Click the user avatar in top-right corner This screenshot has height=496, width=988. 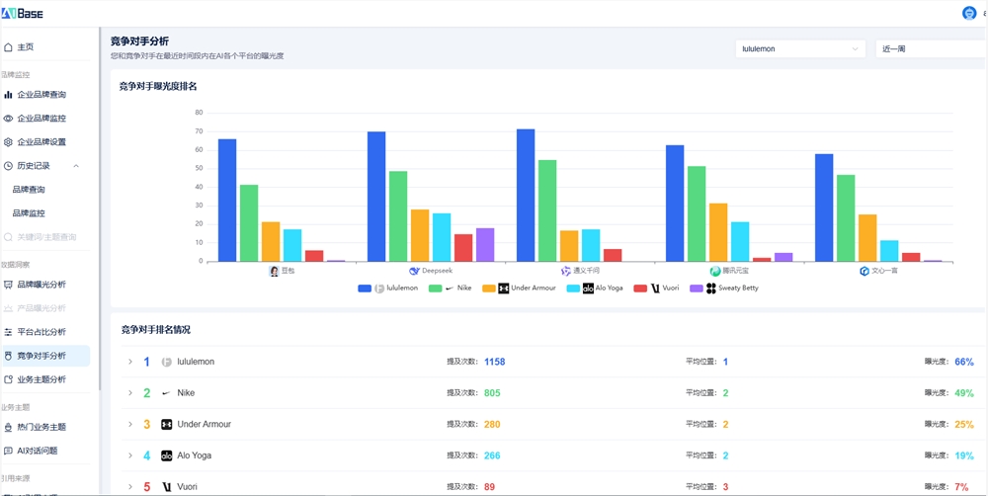click(x=968, y=13)
